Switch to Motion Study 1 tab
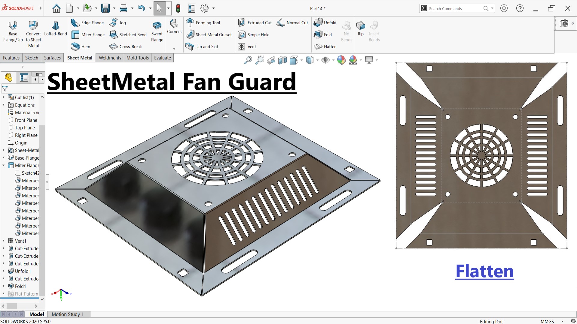Viewport: 577px width, 324px height. click(x=67, y=314)
